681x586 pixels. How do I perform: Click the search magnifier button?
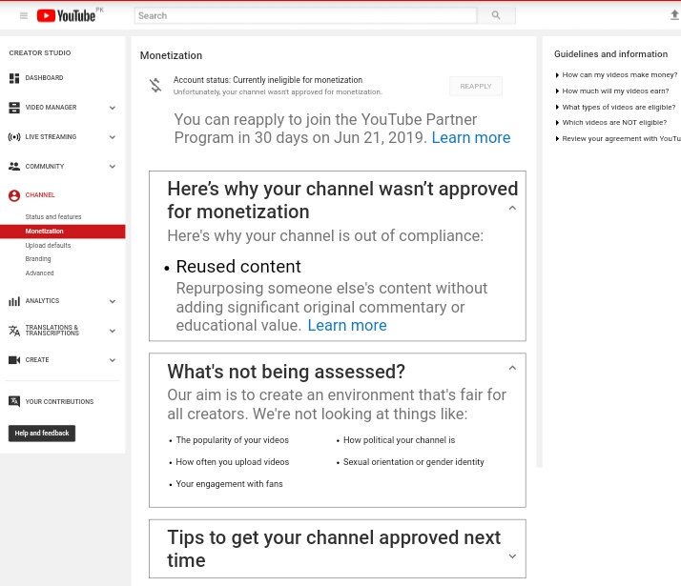tap(496, 15)
